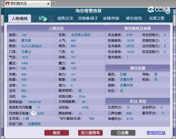Click the 攻击修炼 value 5/20
The height and width of the screenshot is (139, 176).
coord(129,35)
